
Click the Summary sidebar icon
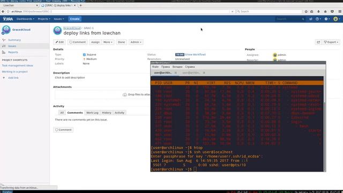click(4, 40)
